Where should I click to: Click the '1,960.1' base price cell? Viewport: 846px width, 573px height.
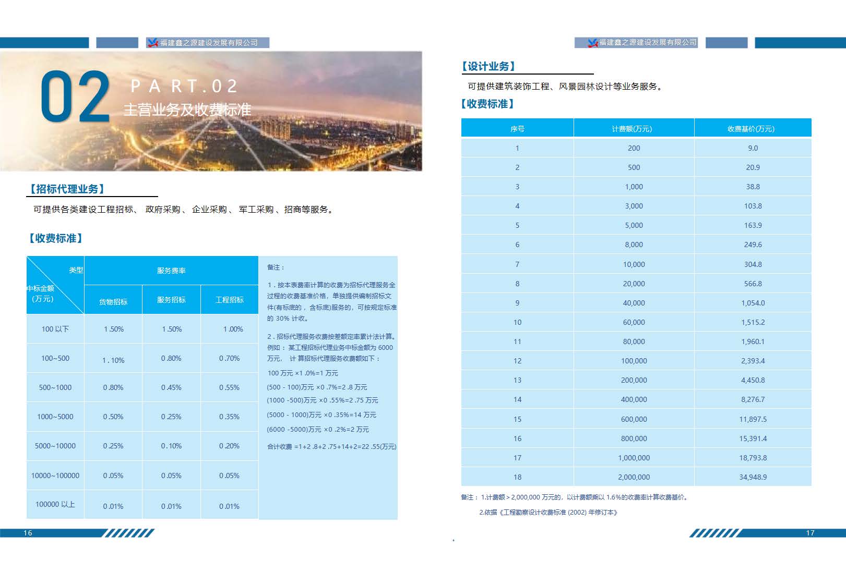point(753,342)
